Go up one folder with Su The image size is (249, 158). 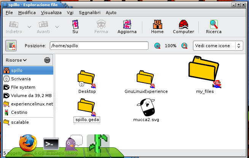75,27
